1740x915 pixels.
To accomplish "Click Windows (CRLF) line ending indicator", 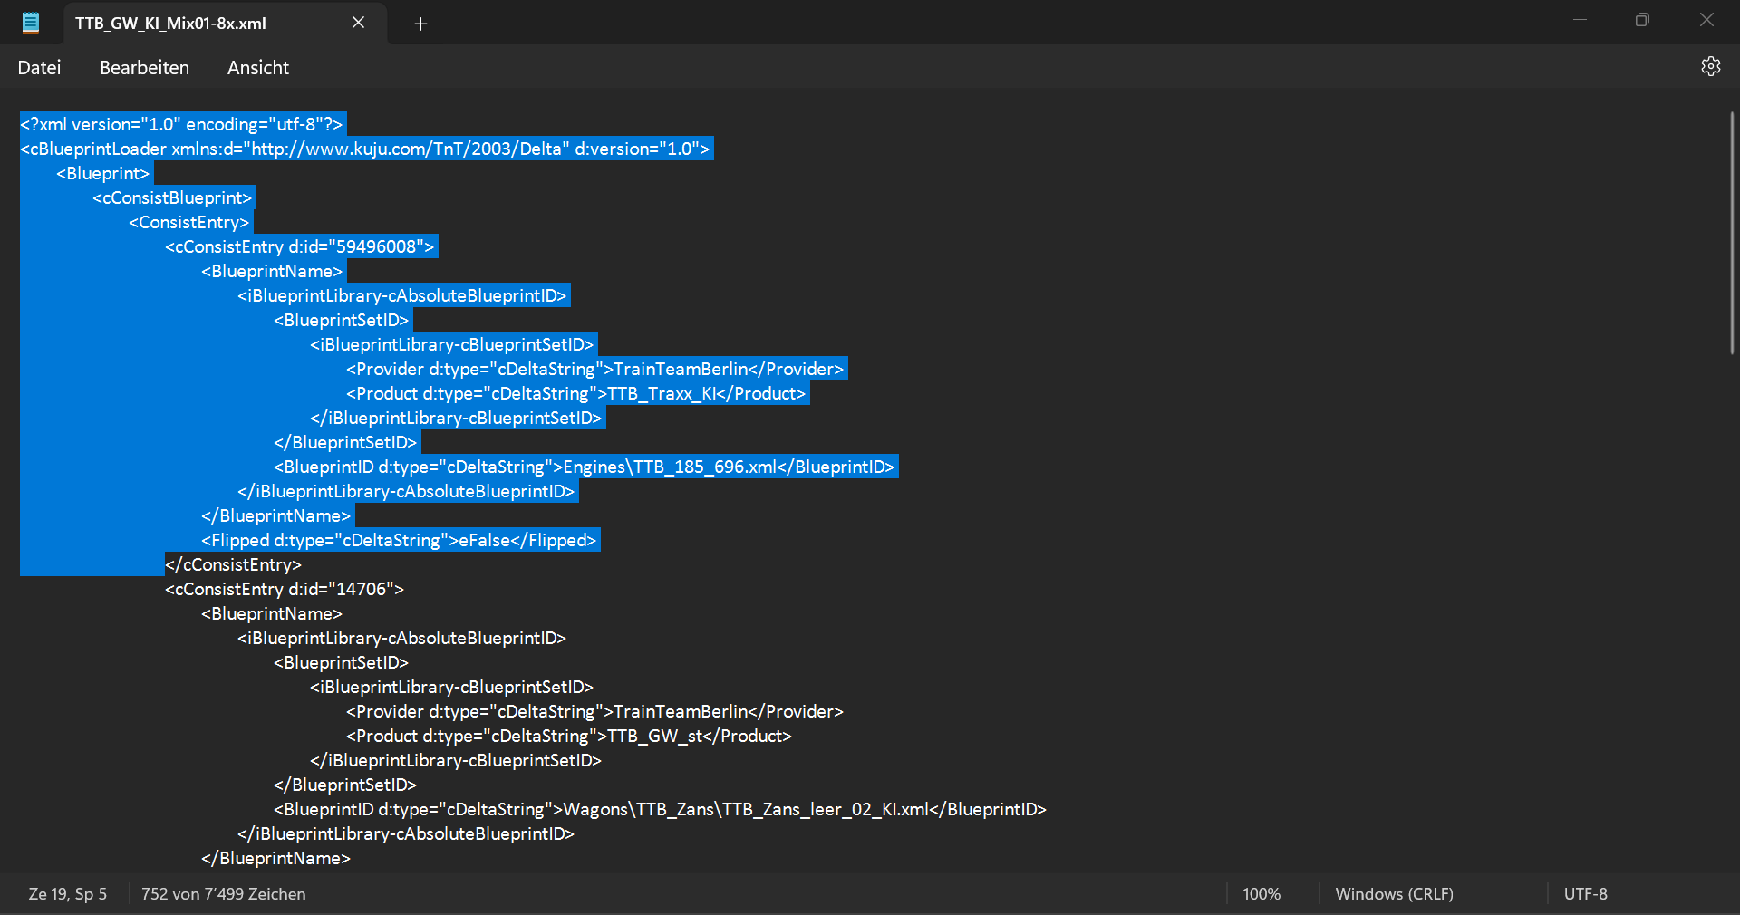I will (x=1394, y=894).
